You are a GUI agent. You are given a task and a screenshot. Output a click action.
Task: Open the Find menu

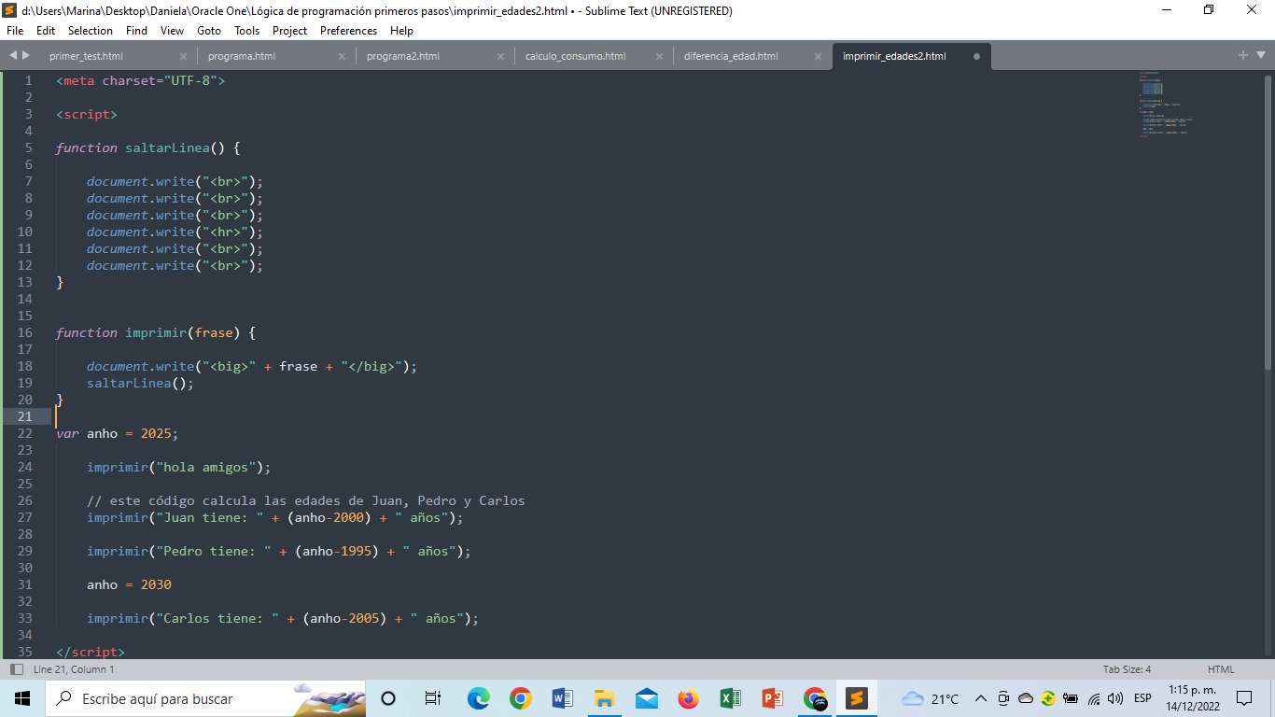[136, 30]
